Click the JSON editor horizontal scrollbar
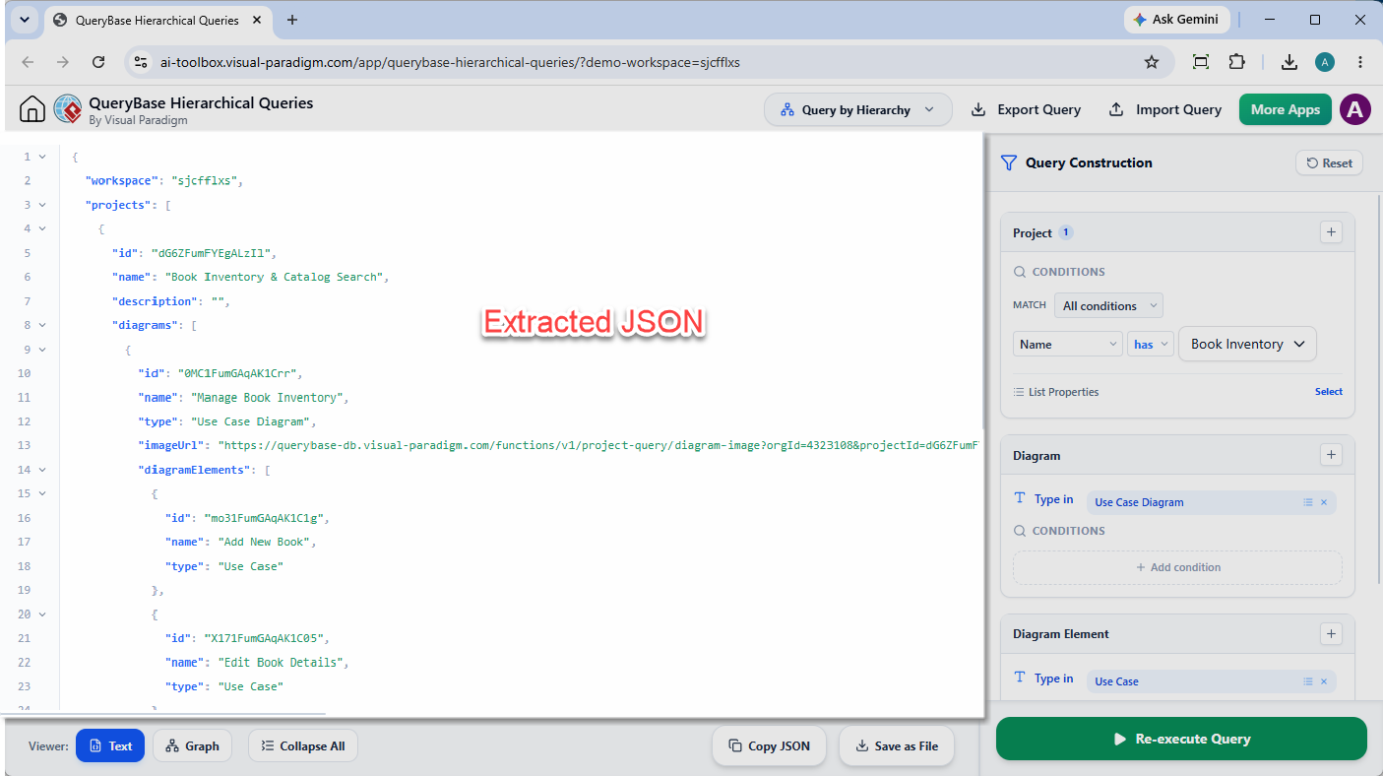Screen dimensions: 1383x776 162,713
